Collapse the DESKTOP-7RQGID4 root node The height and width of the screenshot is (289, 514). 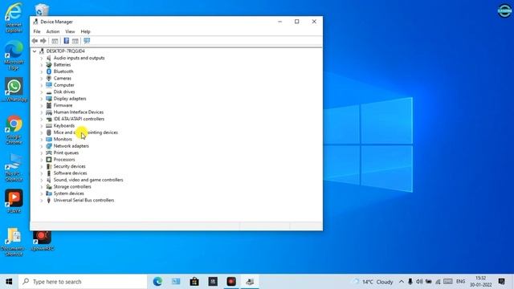[35, 51]
